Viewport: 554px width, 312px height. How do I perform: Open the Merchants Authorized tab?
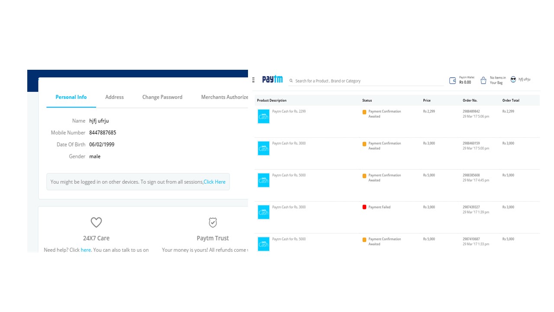click(x=224, y=97)
